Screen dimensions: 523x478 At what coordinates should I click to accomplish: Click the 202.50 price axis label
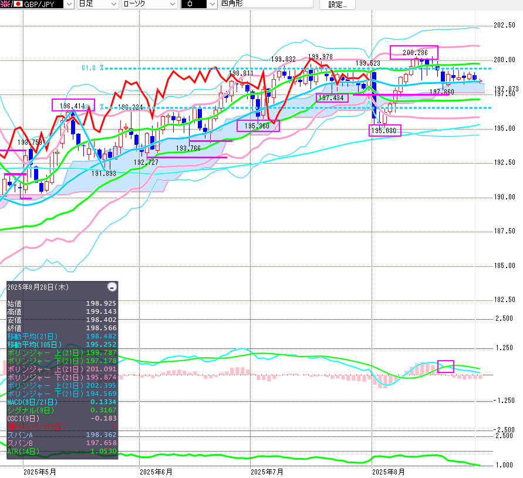pos(504,25)
